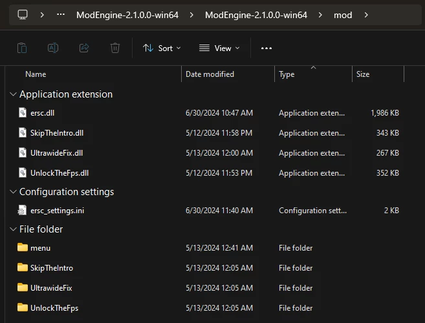Go to second ModEngine-2.1.0.0-win64 breadcrumb folder
The image size is (425, 323).
tap(256, 15)
